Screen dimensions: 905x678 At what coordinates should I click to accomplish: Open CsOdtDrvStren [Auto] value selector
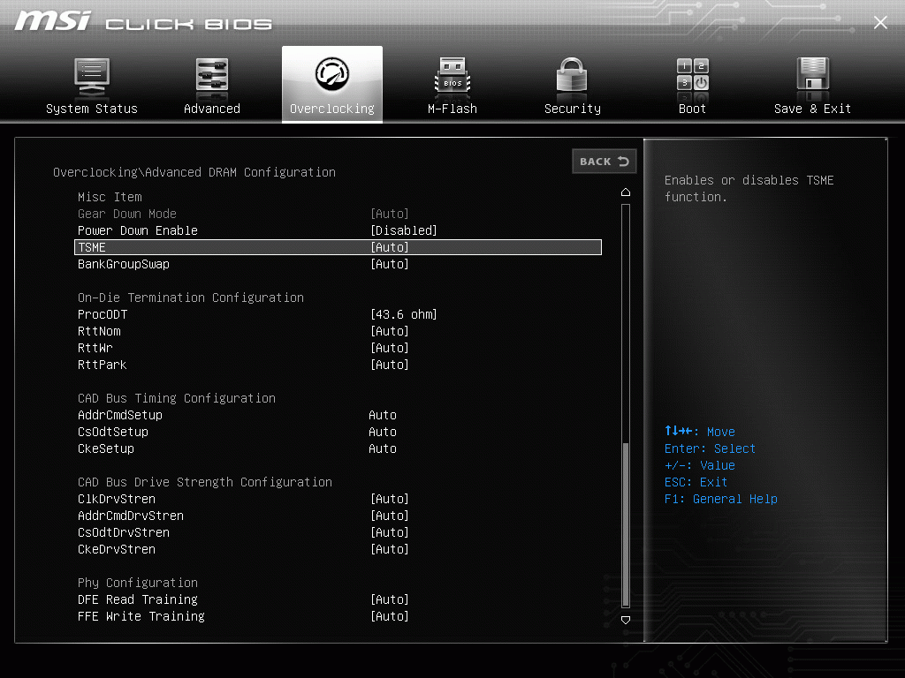[390, 532]
